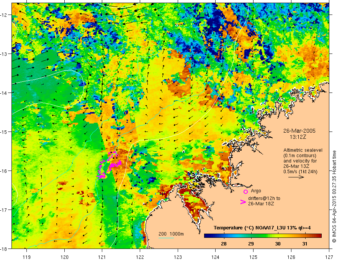Click the temperature color bar

click(263, 236)
